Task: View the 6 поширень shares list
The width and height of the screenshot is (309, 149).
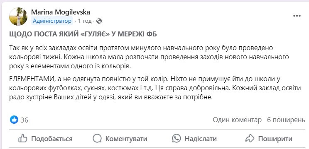Action: (286, 120)
